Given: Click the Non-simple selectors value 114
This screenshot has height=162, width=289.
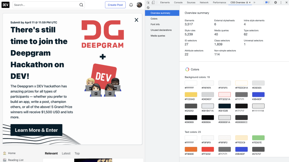Looking at the screenshot, I should pos(217,54).
